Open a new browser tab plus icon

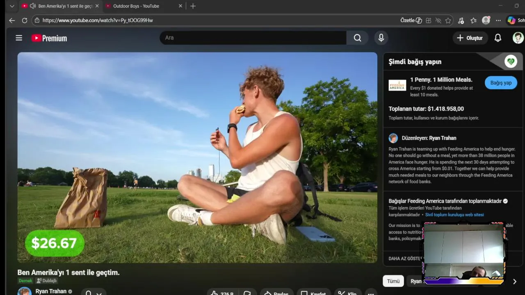(193, 6)
